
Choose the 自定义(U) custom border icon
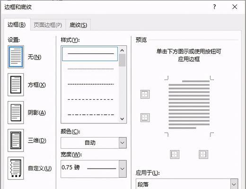pyautogui.click(x=16, y=168)
